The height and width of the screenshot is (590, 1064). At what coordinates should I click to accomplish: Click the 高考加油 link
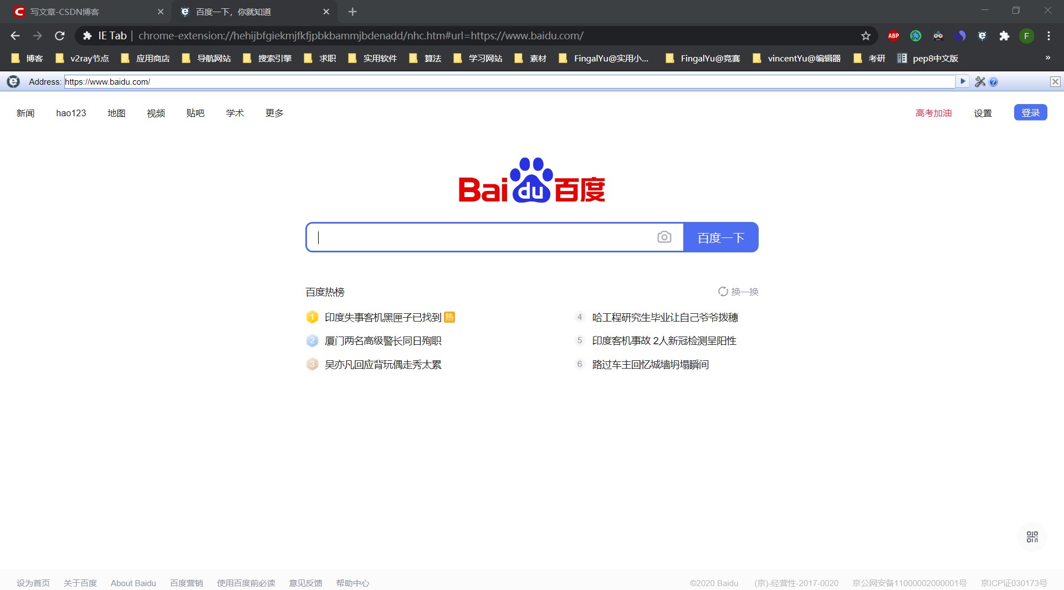[x=934, y=113]
